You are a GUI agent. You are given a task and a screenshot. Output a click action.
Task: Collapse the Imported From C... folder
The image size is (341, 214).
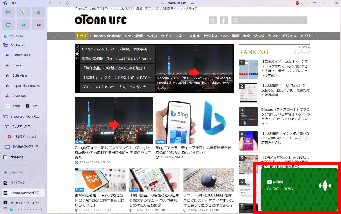point(5,116)
